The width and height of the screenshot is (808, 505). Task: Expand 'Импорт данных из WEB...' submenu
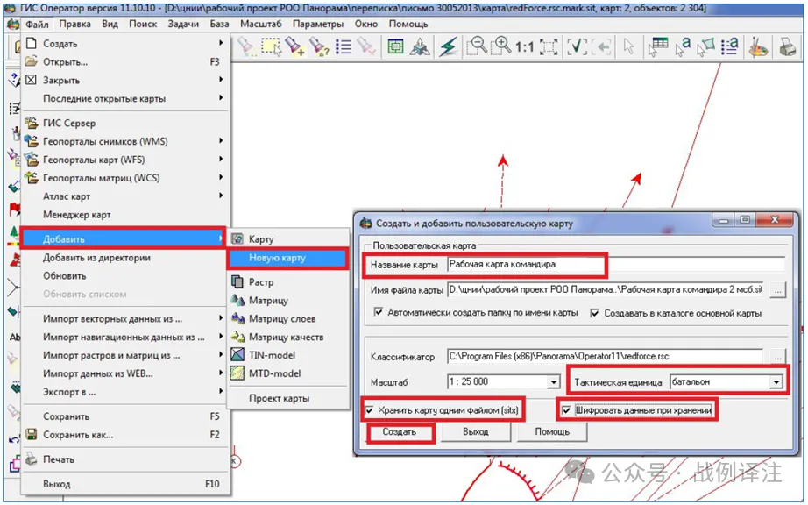(125, 373)
